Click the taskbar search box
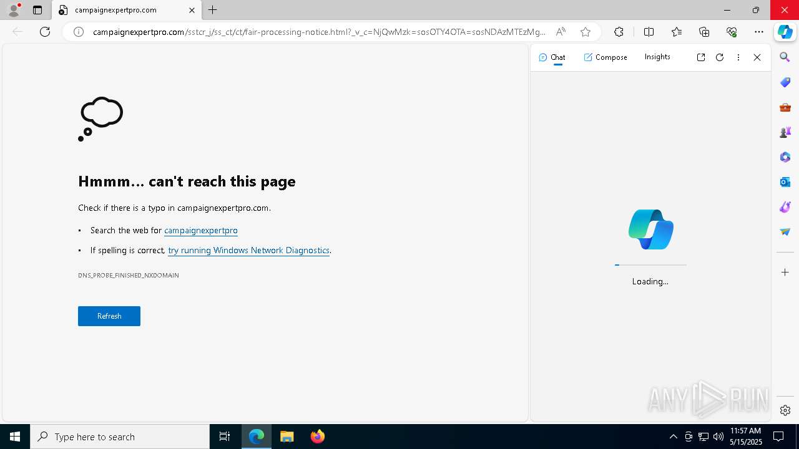The height and width of the screenshot is (449, 799). pos(120,437)
